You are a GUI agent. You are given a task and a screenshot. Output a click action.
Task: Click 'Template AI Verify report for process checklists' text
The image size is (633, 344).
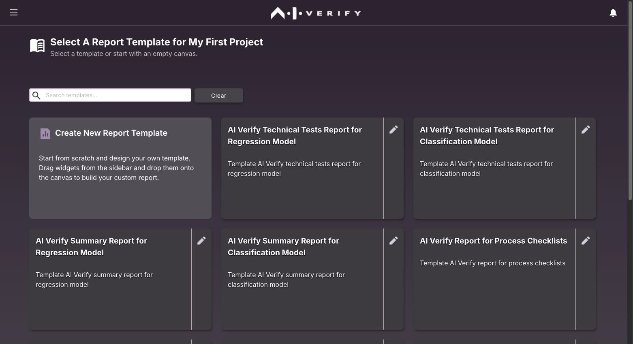point(492,263)
